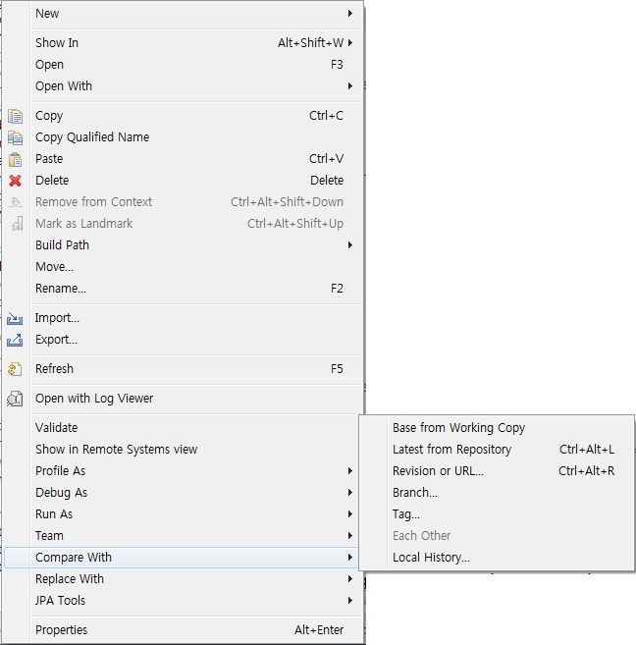The width and height of the screenshot is (636, 645).
Task: Expand the Profile As submenu arrow
Action: click(349, 470)
